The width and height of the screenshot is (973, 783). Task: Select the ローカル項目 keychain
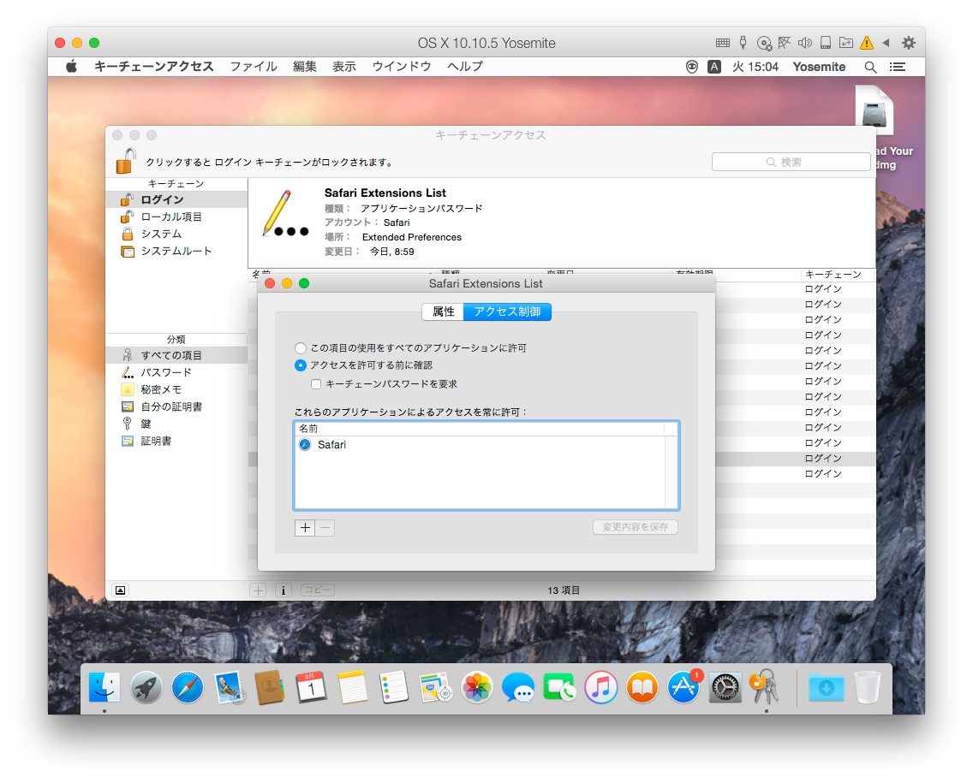point(176,217)
